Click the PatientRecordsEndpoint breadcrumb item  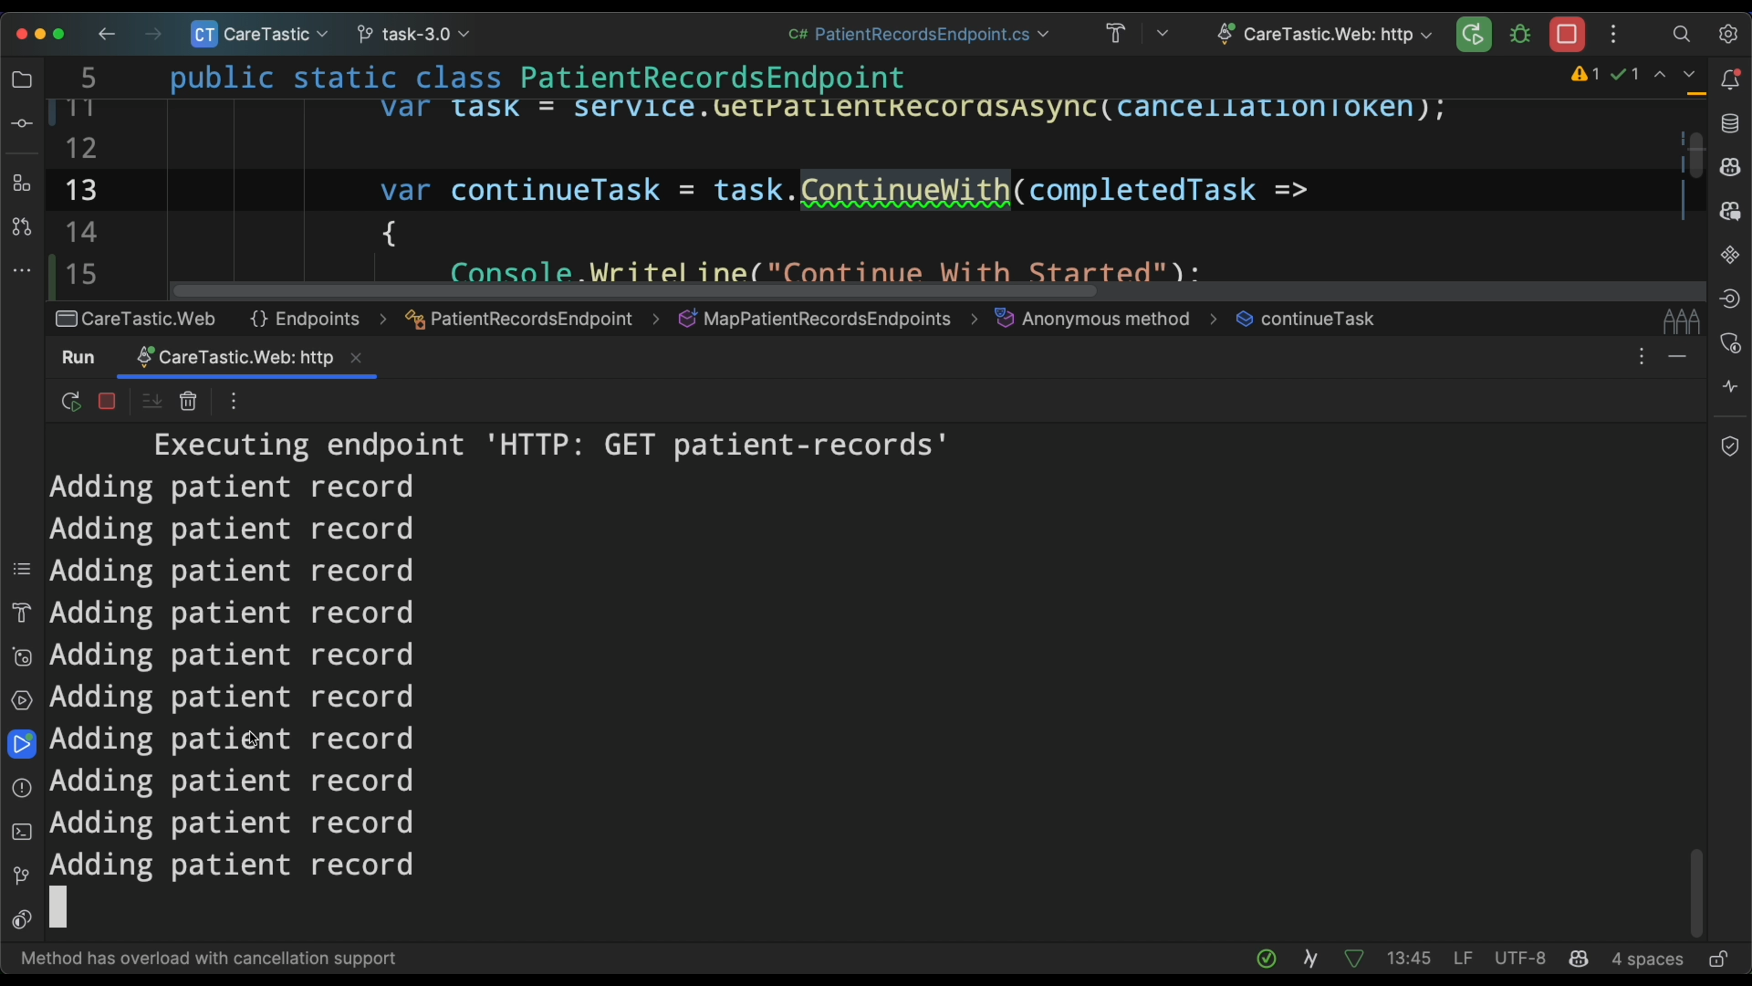click(531, 319)
